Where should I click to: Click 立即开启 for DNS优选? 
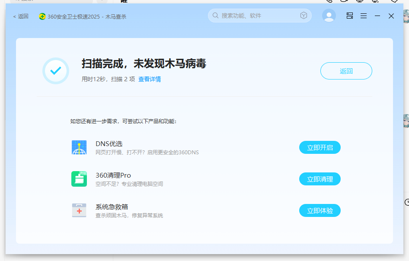320,148
